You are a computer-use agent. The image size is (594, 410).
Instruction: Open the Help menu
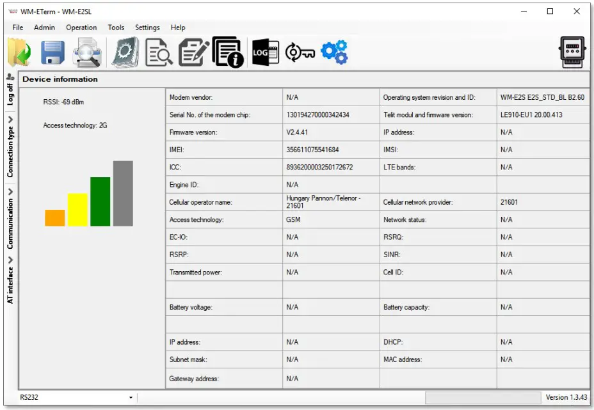click(x=178, y=28)
